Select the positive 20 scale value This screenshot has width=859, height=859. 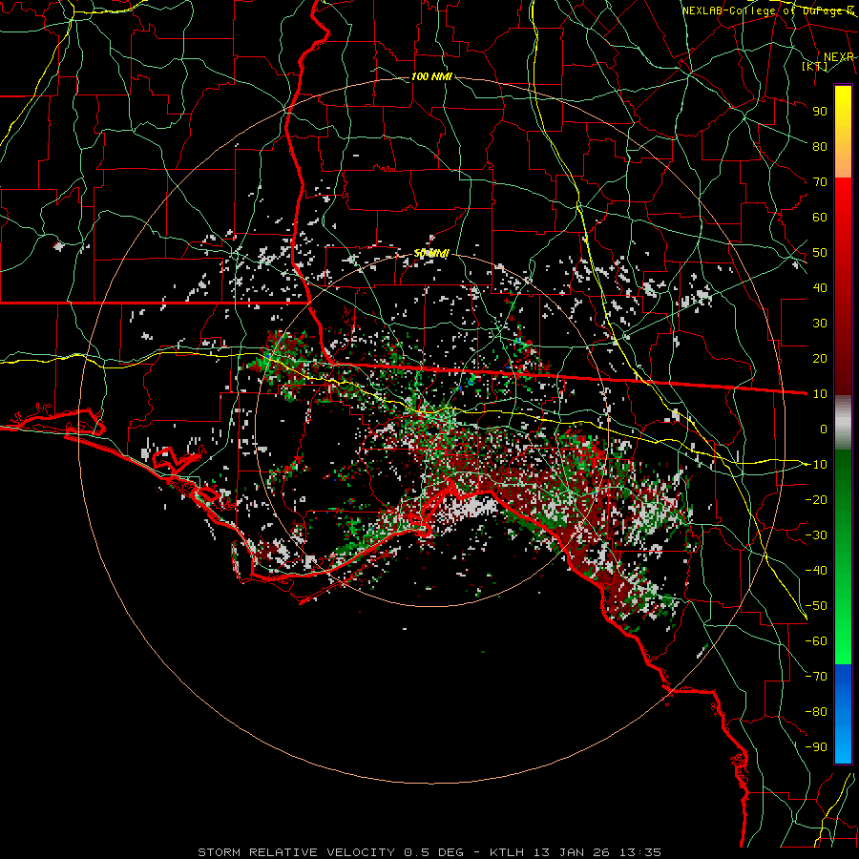[x=820, y=358]
